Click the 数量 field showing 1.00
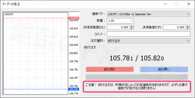195x98 pixels. [118, 21]
